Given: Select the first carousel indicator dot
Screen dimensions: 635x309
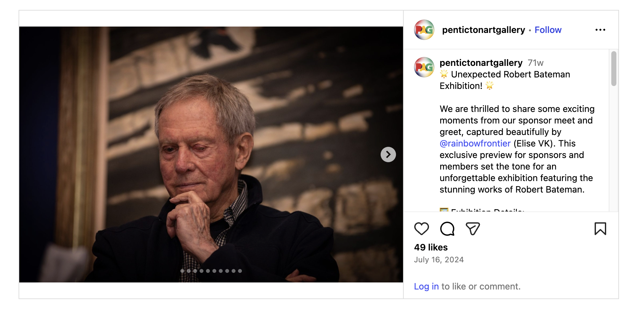Looking at the screenshot, I should click(182, 271).
